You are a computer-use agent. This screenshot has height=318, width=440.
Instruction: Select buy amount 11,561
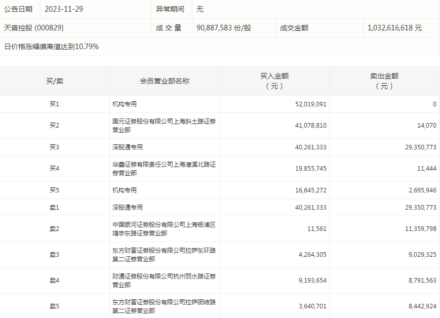[317, 229]
